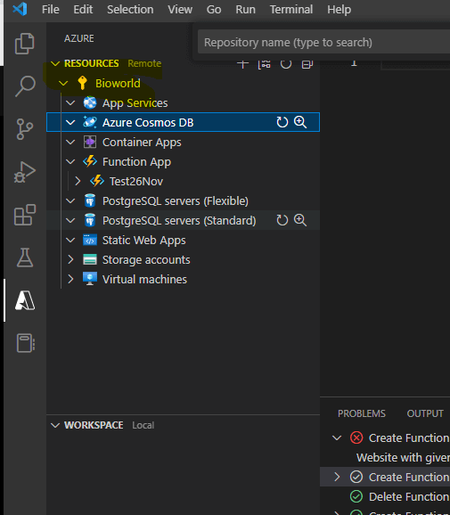450x515 pixels.
Task: Open the Edit menu
Action: (x=83, y=10)
